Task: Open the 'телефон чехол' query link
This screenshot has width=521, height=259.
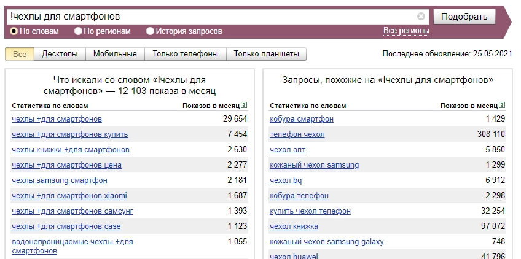Action: [297, 134]
